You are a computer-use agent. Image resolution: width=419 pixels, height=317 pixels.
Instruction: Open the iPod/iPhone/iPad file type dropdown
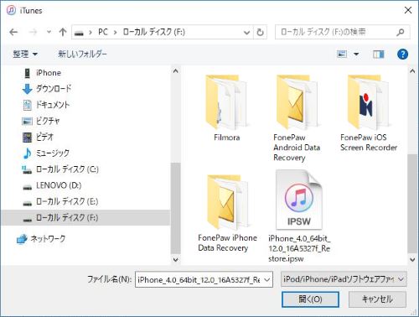tap(344, 279)
